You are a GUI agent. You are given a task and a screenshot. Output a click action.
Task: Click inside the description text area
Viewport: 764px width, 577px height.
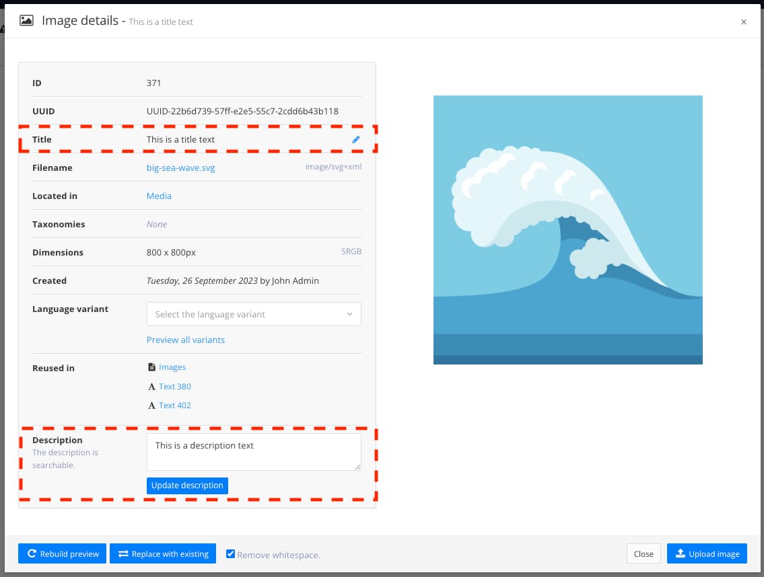tap(254, 451)
